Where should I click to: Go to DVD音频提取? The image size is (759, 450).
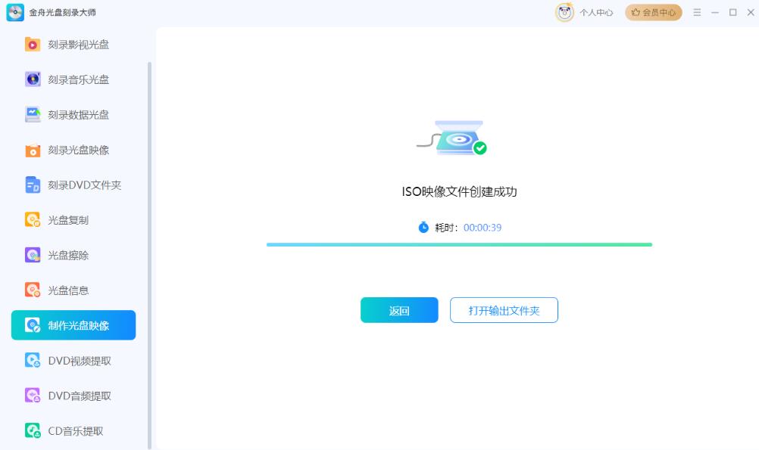click(x=73, y=396)
